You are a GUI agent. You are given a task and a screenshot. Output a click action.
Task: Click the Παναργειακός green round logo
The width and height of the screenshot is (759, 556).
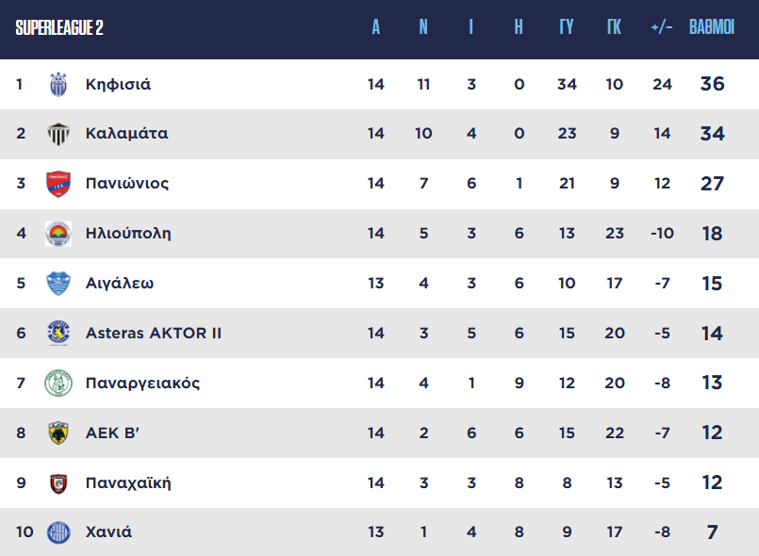[x=58, y=383]
